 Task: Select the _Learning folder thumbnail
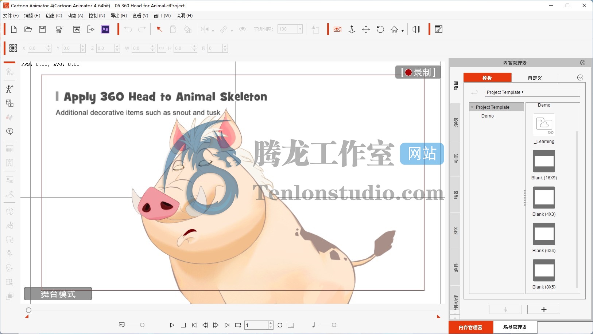[x=544, y=125]
